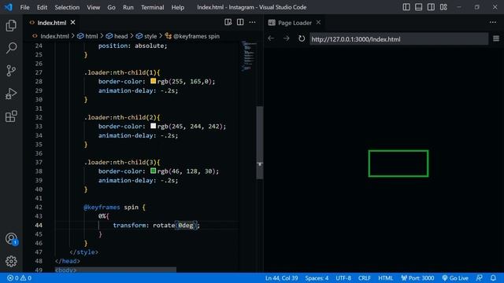The height and width of the screenshot is (283, 504).
Task: Close the Page Loader tab
Action: [x=318, y=23]
